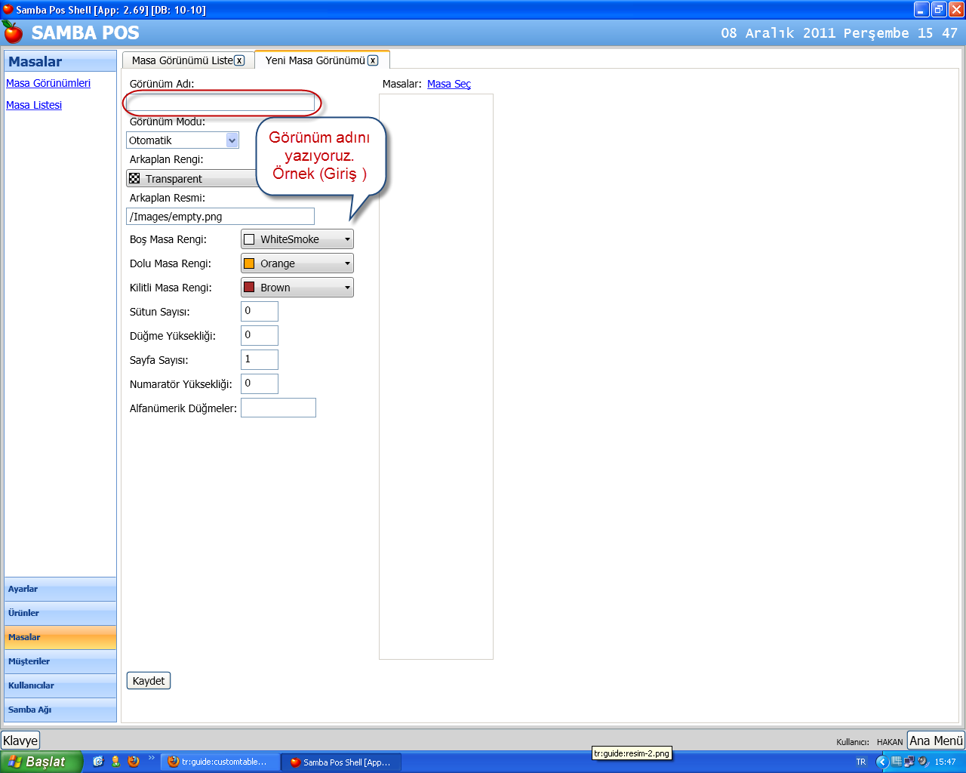966x773 pixels.
Task: Open the Kilitli Masa Rengi Brown dropdown
Action: tap(347, 288)
